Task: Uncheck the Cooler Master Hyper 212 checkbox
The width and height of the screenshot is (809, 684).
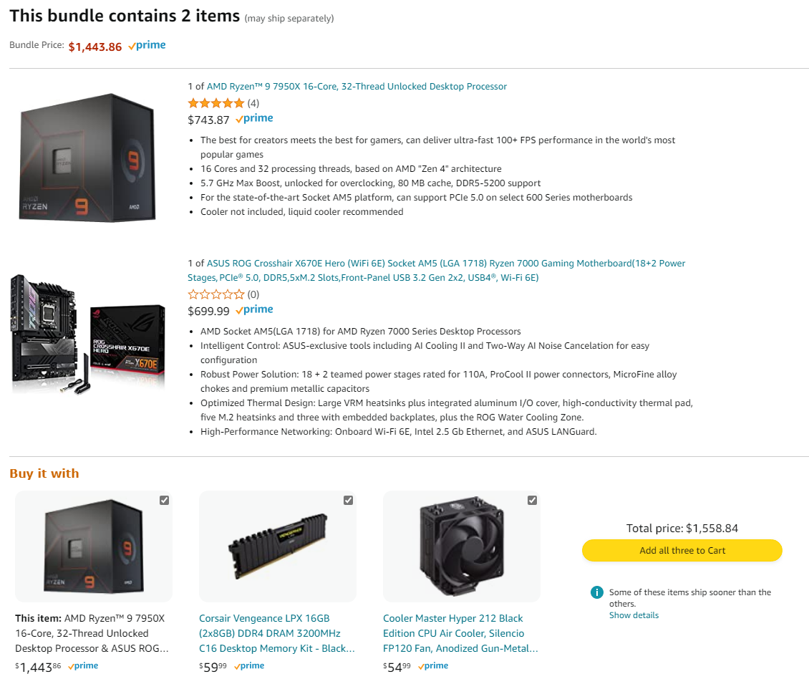Action: click(532, 500)
